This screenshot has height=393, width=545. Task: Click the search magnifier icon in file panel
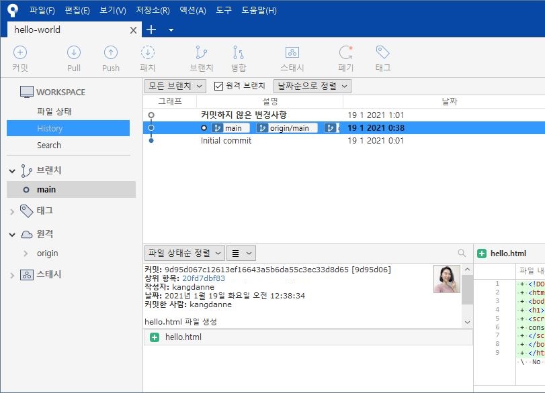point(462,254)
